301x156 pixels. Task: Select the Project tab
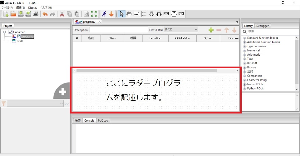pos(8,26)
